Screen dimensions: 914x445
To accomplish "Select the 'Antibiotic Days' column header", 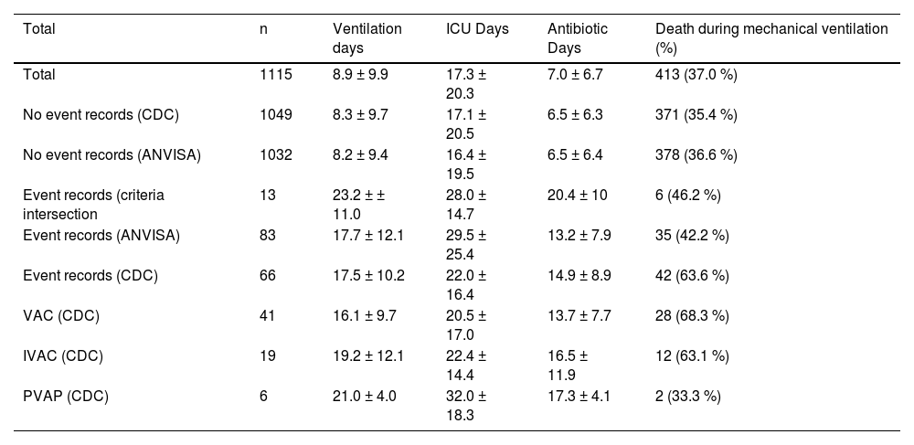I will [577, 37].
